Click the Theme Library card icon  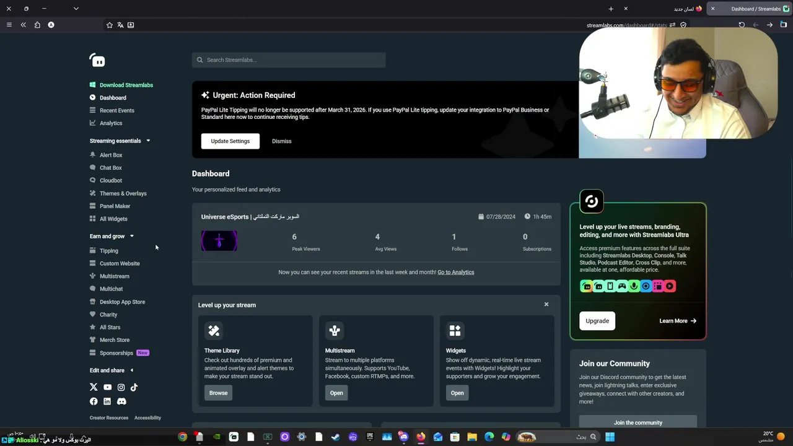pos(214,331)
